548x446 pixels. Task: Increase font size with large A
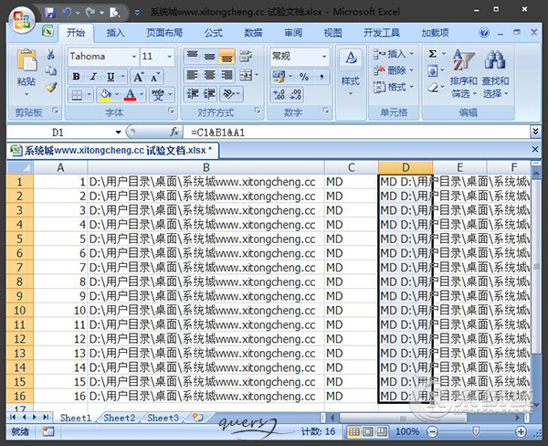(139, 77)
